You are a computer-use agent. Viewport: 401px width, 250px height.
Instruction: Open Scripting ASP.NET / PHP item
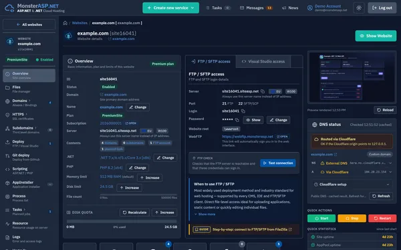pyautogui.click(x=29, y=171)
